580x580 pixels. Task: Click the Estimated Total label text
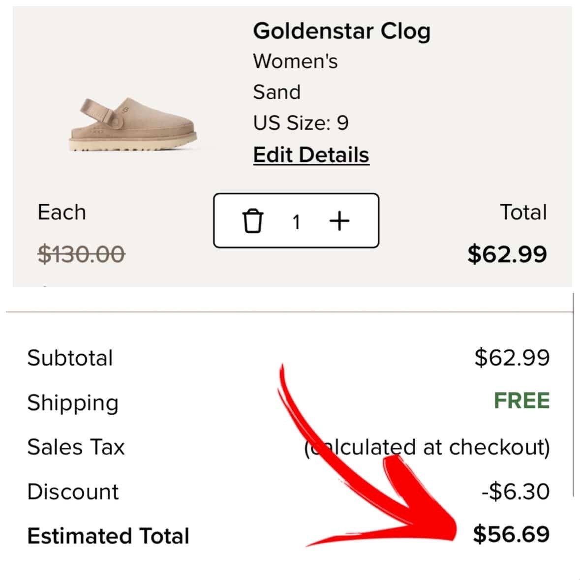[x=109, y=536]
